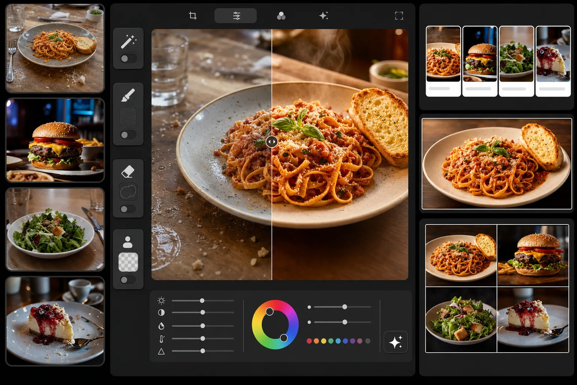Click the large enhanced pasta preview

pos(497,164)
